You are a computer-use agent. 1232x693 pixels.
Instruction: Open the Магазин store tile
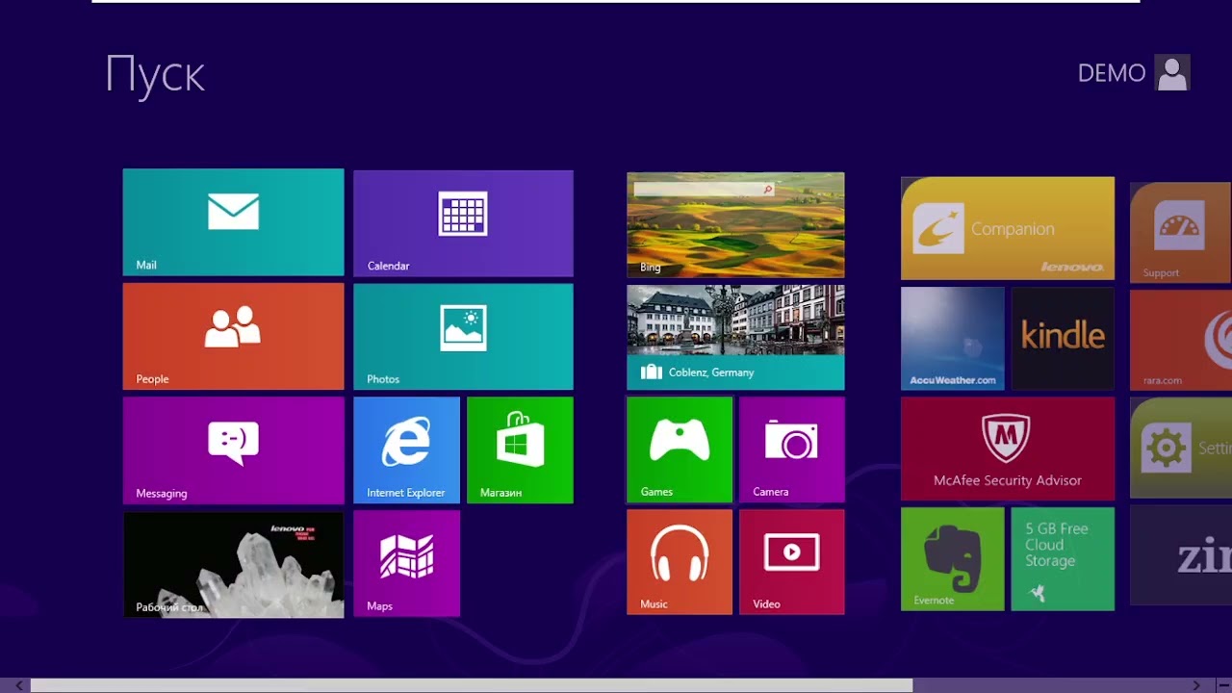[520, 449]
